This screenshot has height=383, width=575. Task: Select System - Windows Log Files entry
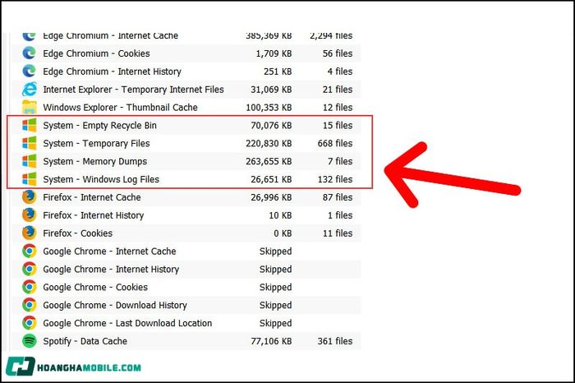click(x=186, y=179)
